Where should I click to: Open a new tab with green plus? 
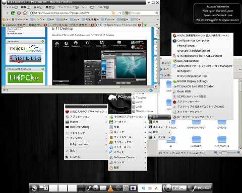tap(146, 25)
